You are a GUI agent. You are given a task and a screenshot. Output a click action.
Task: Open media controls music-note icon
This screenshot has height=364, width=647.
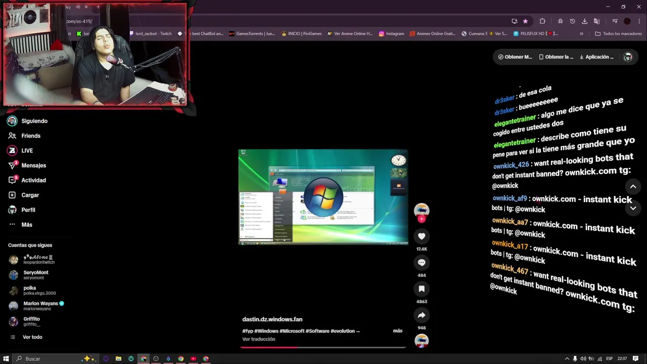pos(615,21)
